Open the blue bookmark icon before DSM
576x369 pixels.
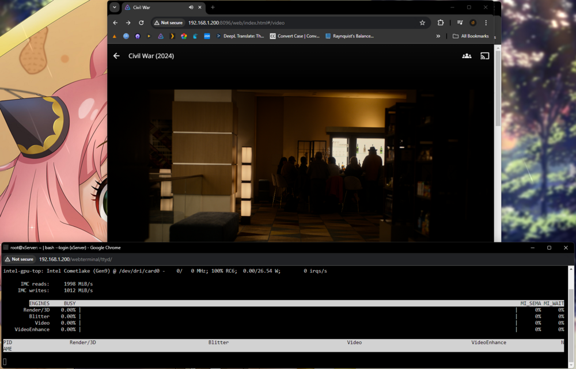(x=195, y=36)
